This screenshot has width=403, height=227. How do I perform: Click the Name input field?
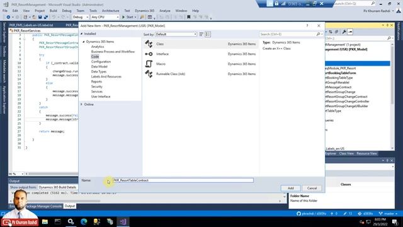[x=183, y=180]
